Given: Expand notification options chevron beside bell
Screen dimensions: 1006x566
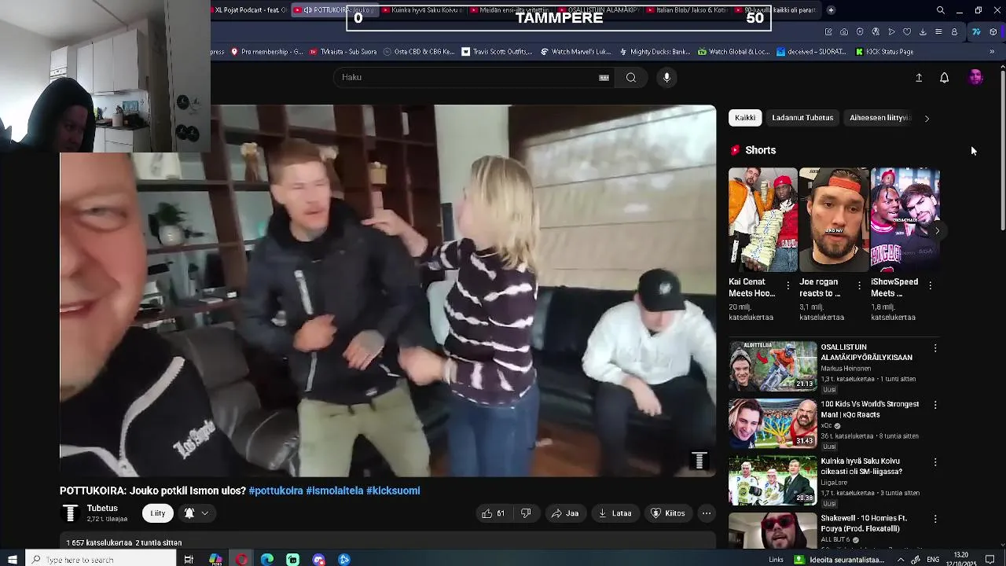Looking at the screenshot, I should [204, 513].
